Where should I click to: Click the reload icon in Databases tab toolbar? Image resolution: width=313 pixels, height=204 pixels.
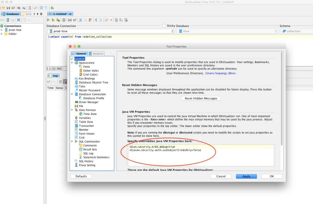click(2, 20)
